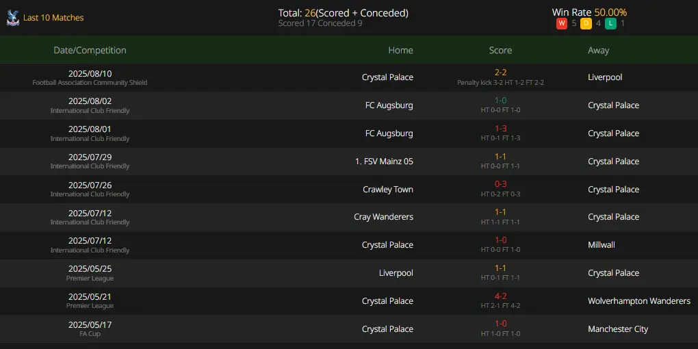Viewport: 698px width, 349px height.
Task: Open Millwall away team link
Action: coord(602,245)
